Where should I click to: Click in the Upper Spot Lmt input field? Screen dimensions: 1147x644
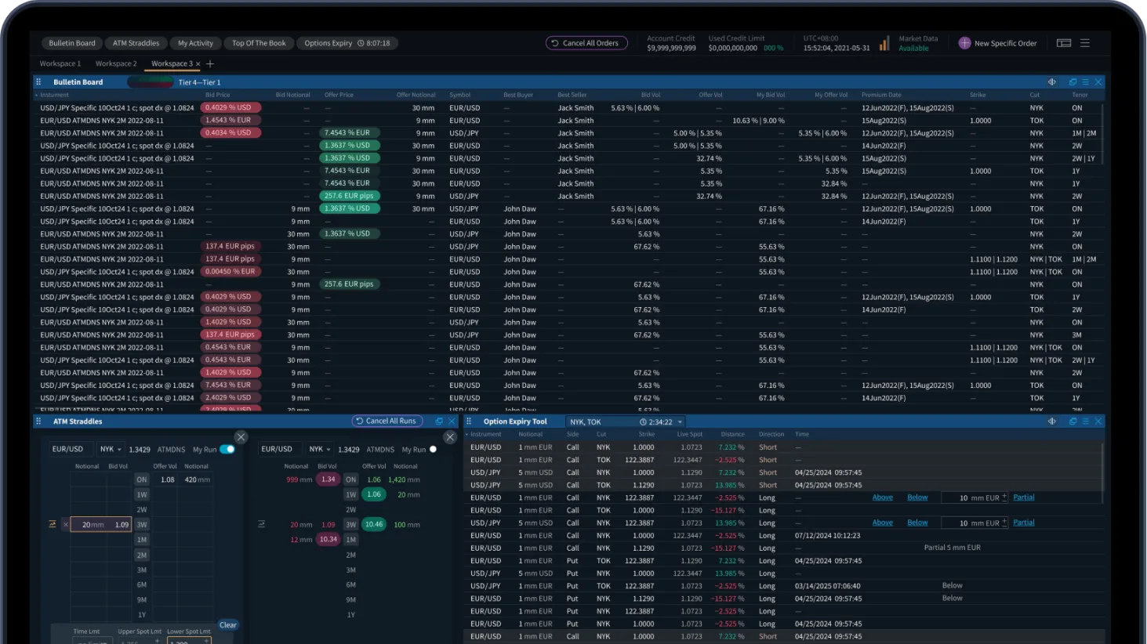140,640
